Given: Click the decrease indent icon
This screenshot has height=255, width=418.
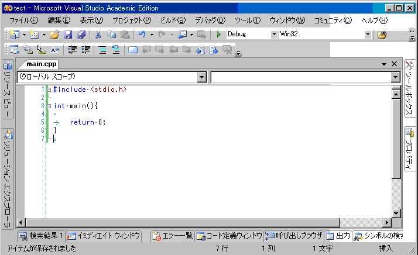Looking at the screenshot, I should tap(73, 50).
